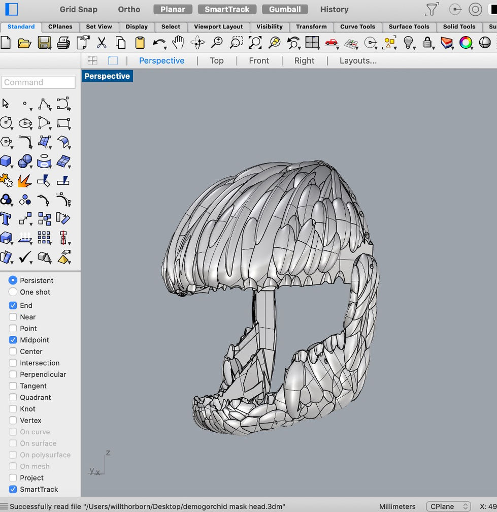Enable the Near osnap
497x512 pixels.
click(x=13, y=317)
